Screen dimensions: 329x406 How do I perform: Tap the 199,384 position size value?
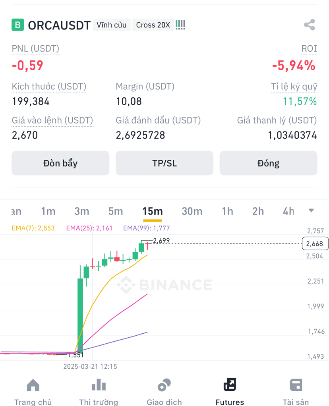tap(31, 101)
